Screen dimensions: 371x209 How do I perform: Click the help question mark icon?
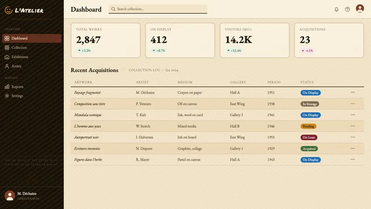click(347, 9)
